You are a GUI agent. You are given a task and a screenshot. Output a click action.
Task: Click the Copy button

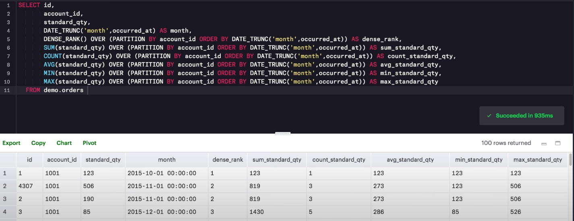point(38,143)
